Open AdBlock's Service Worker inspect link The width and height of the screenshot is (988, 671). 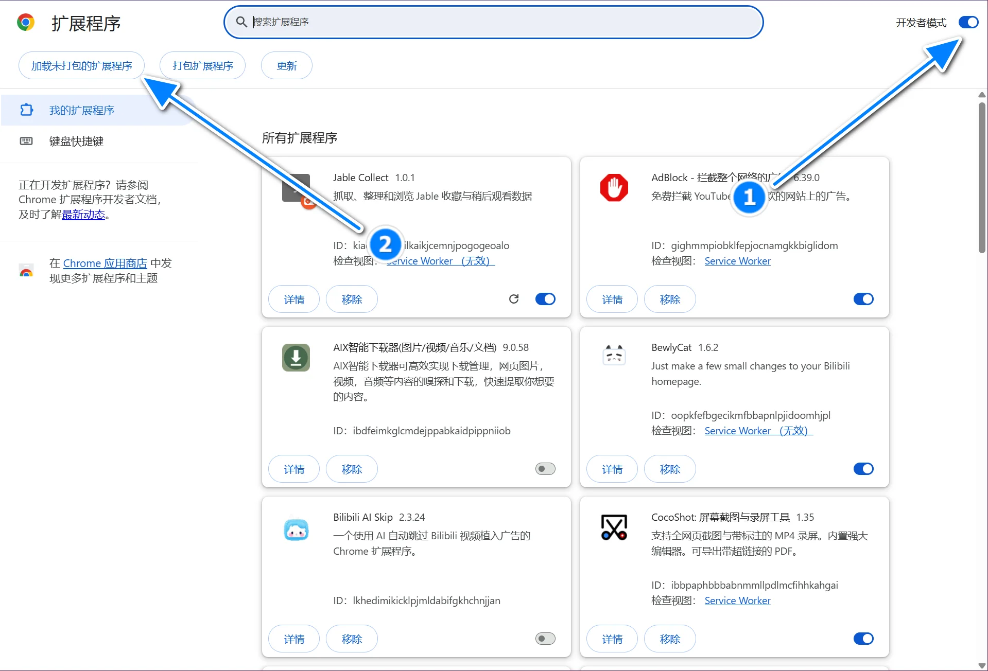tap(737, 261)
